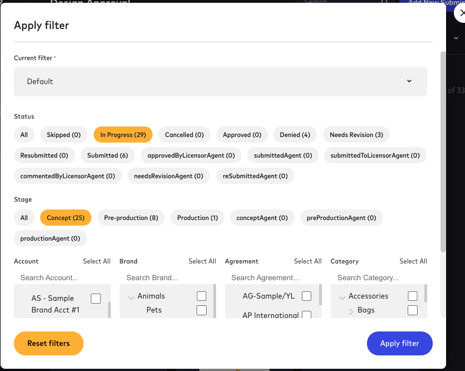Viewport: 465px width, 371px height.
Task: Click the chevron icon in dark right sidebar
Action: click(x=456, y=38)
